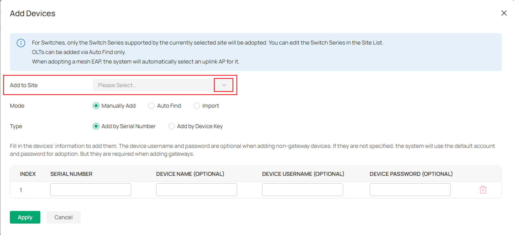This screenshot has height=235, width=514.
Task: Click the OLTs Auto Find only notice line
Action: tap(79, 52)
